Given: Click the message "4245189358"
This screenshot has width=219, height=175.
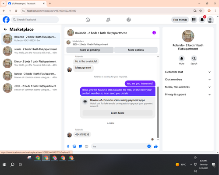Looking at the screenshot, I should (82, 134).
